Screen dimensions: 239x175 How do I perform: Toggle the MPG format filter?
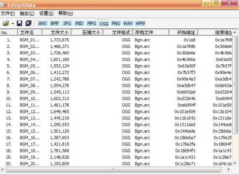pos(92,24)
